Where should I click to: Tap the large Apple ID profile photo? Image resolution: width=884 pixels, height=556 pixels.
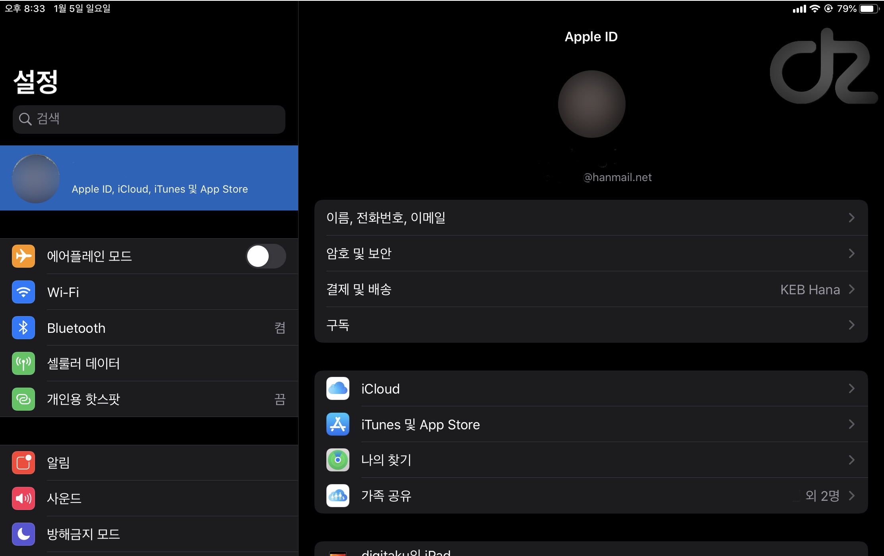tap(591, 104)
